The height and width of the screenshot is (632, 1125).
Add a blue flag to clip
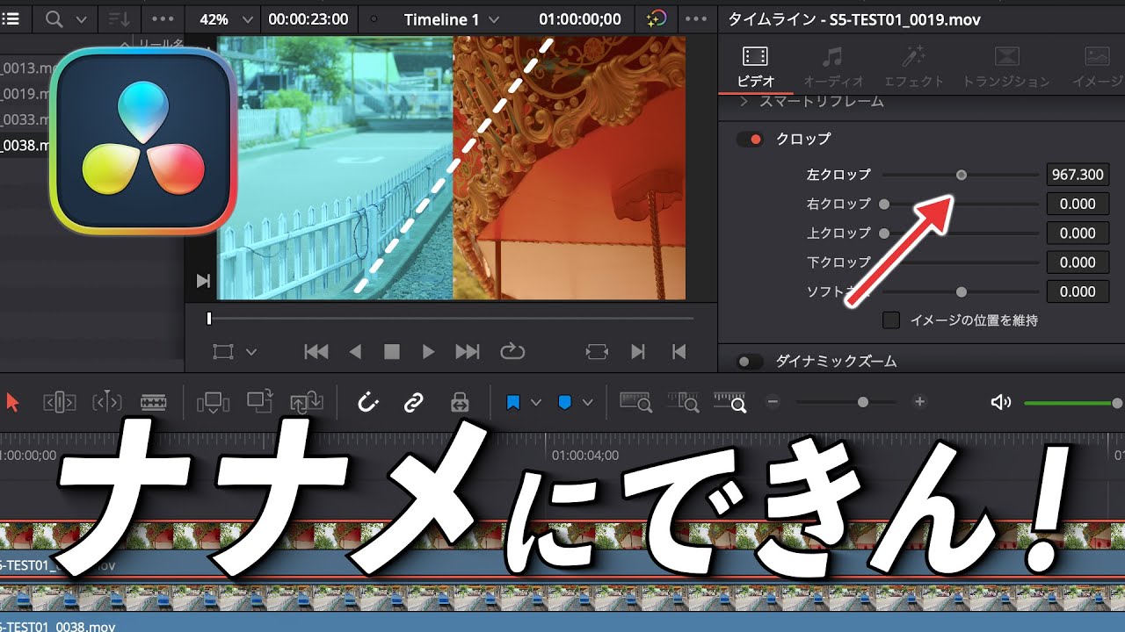point(513,403)
